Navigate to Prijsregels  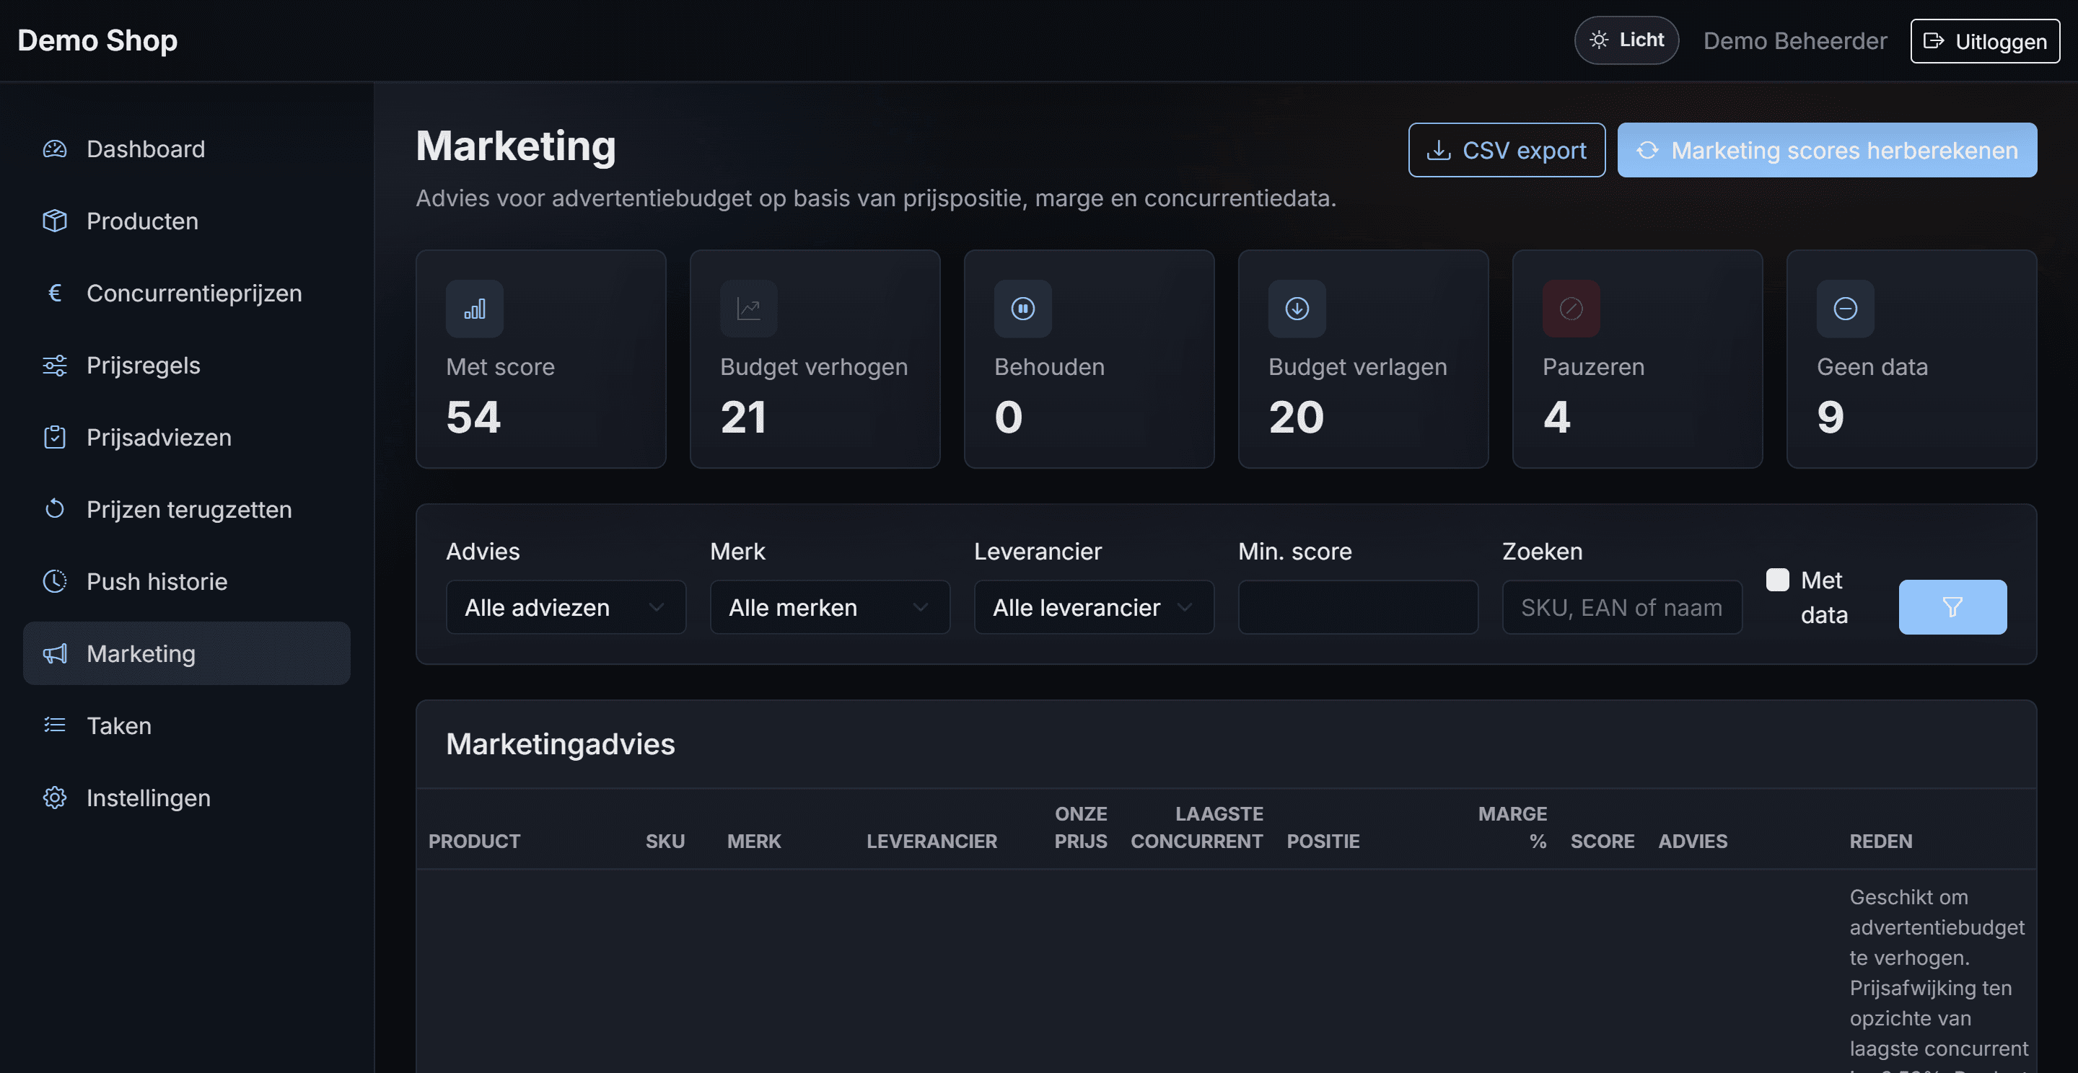[186, 365]
